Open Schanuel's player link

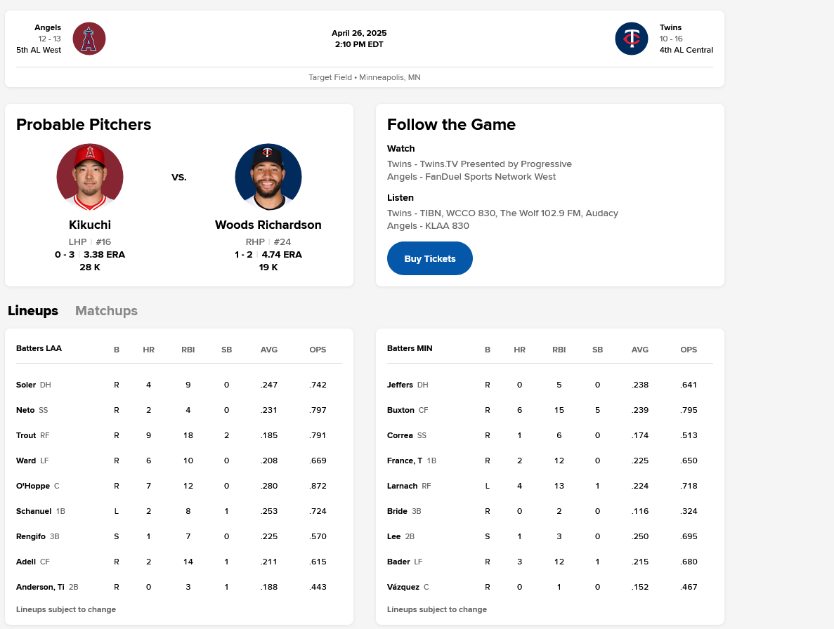[34, 511]
